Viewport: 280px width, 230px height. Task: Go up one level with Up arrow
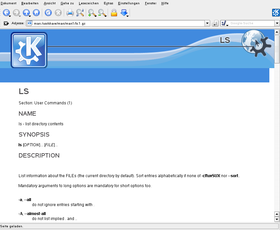26,13
